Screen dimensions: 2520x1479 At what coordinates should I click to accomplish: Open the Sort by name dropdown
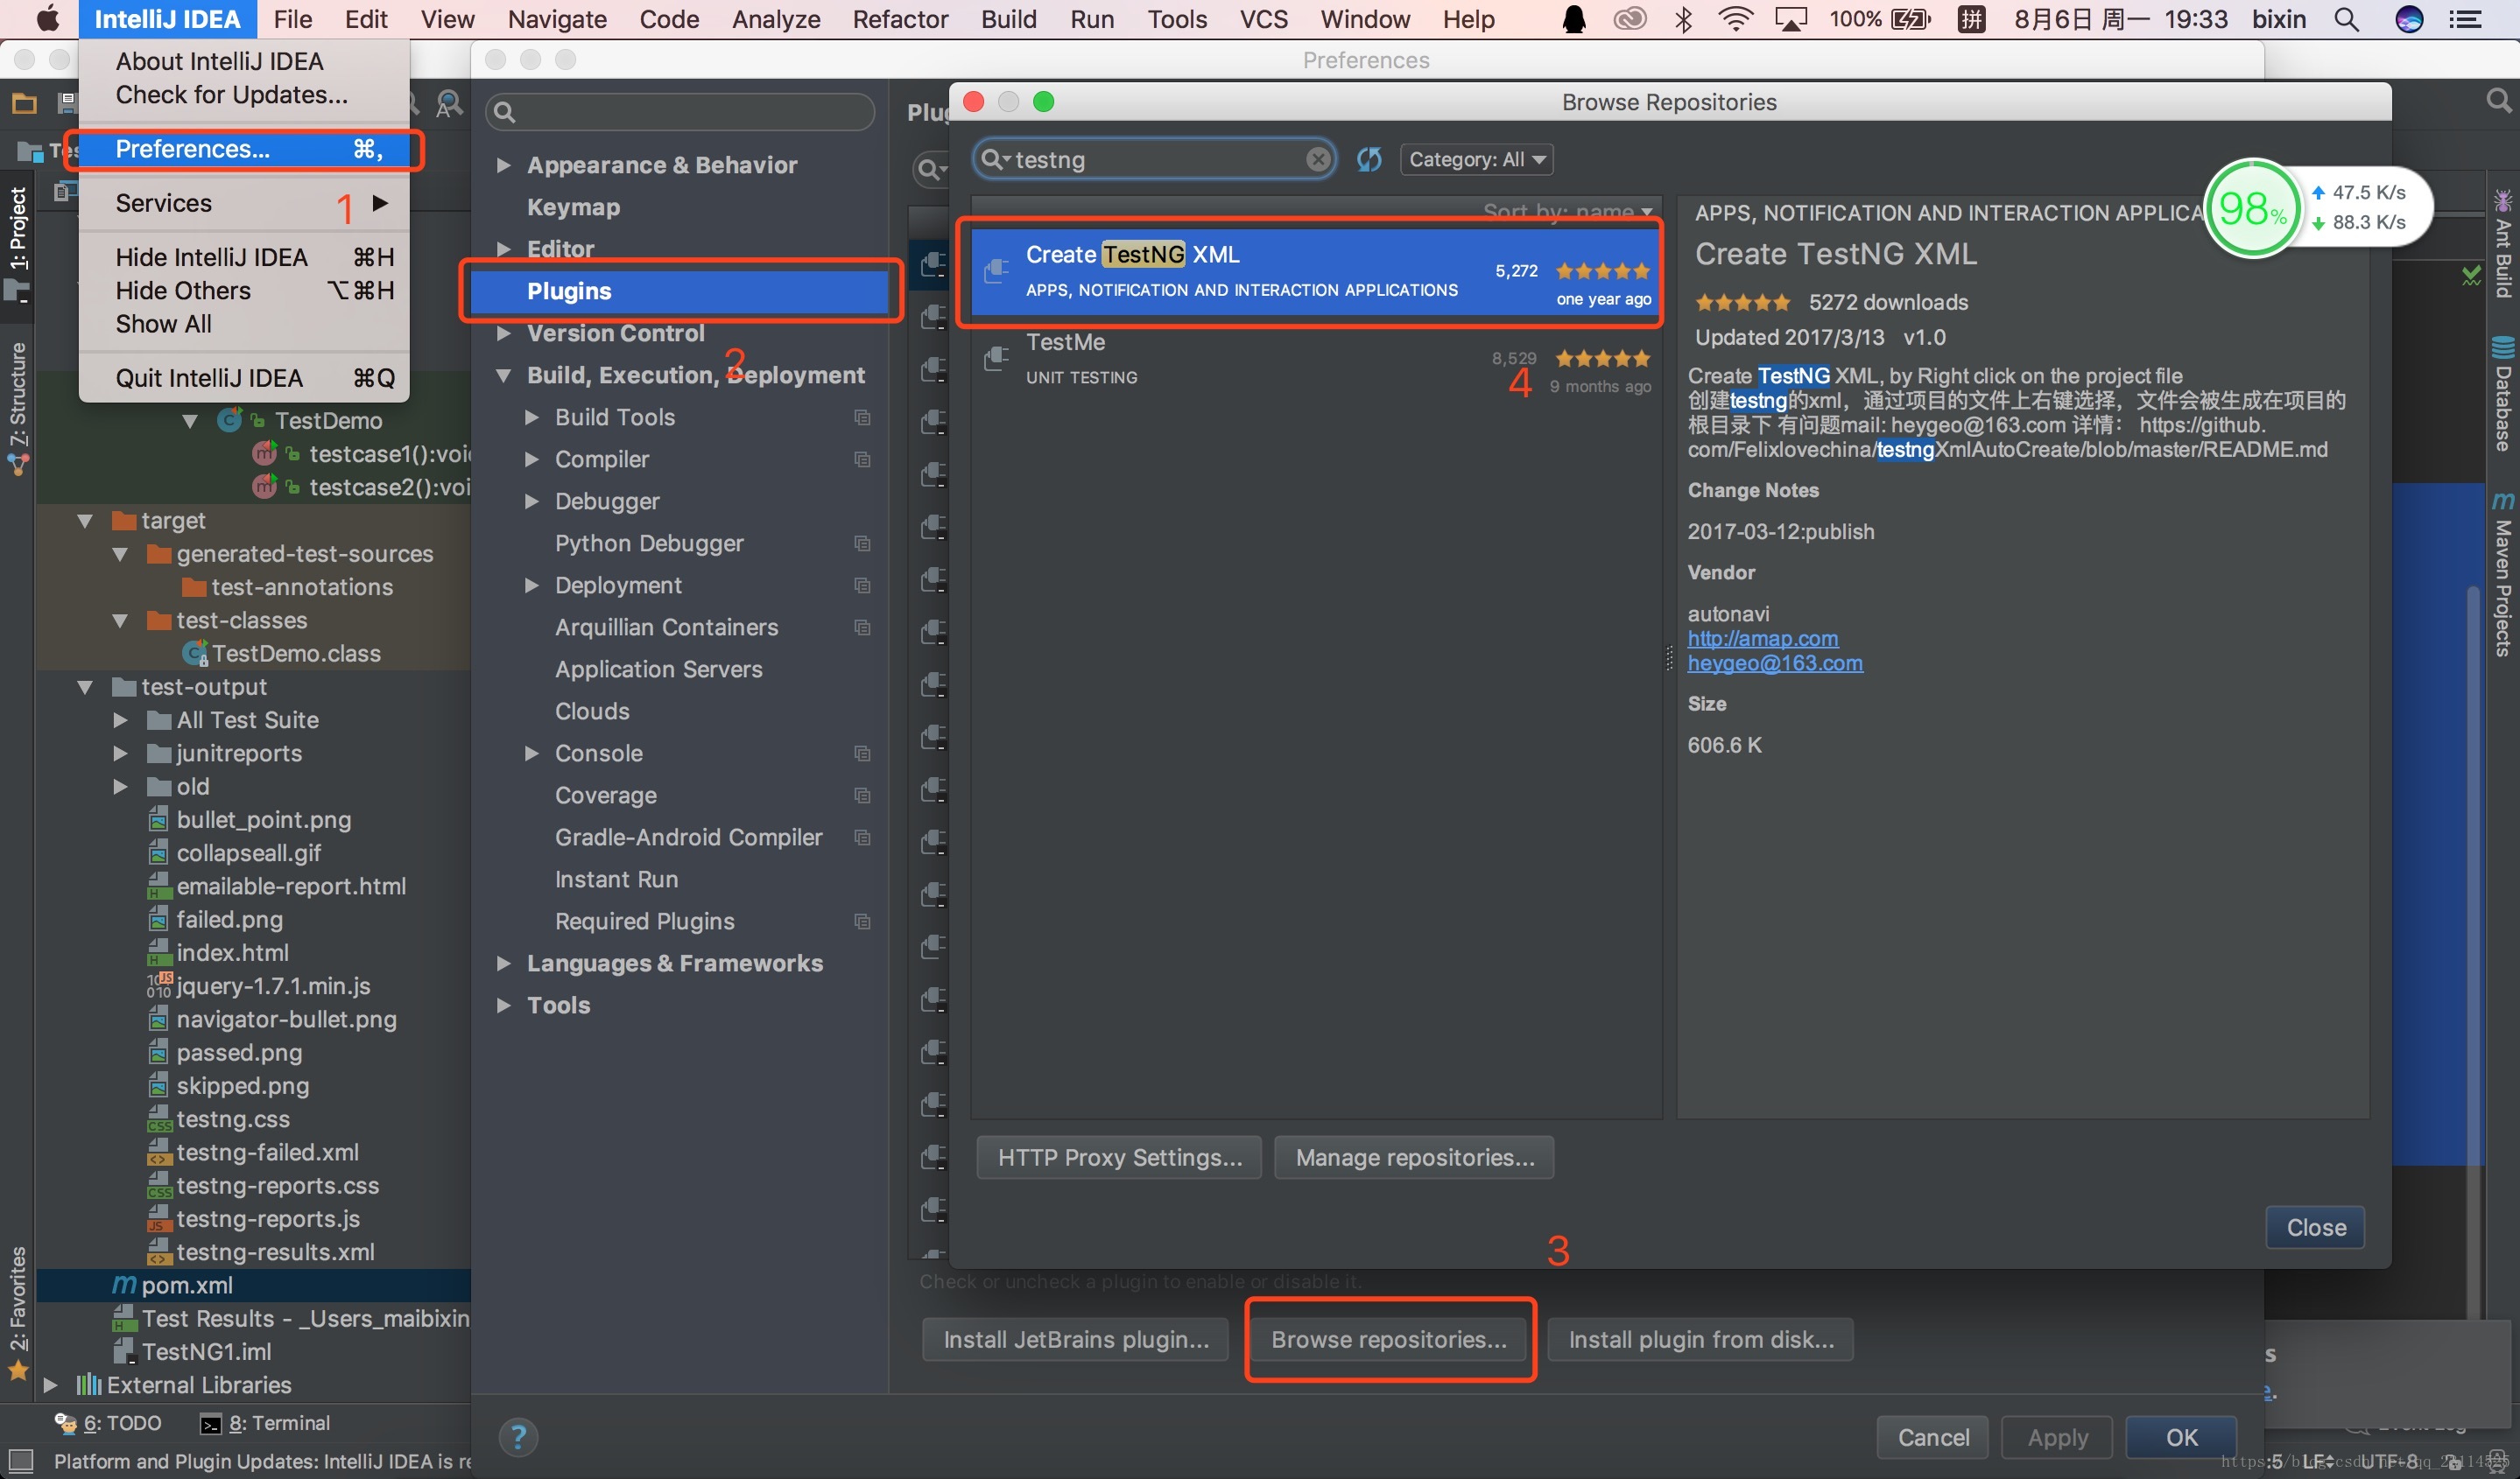point(1567,211)
